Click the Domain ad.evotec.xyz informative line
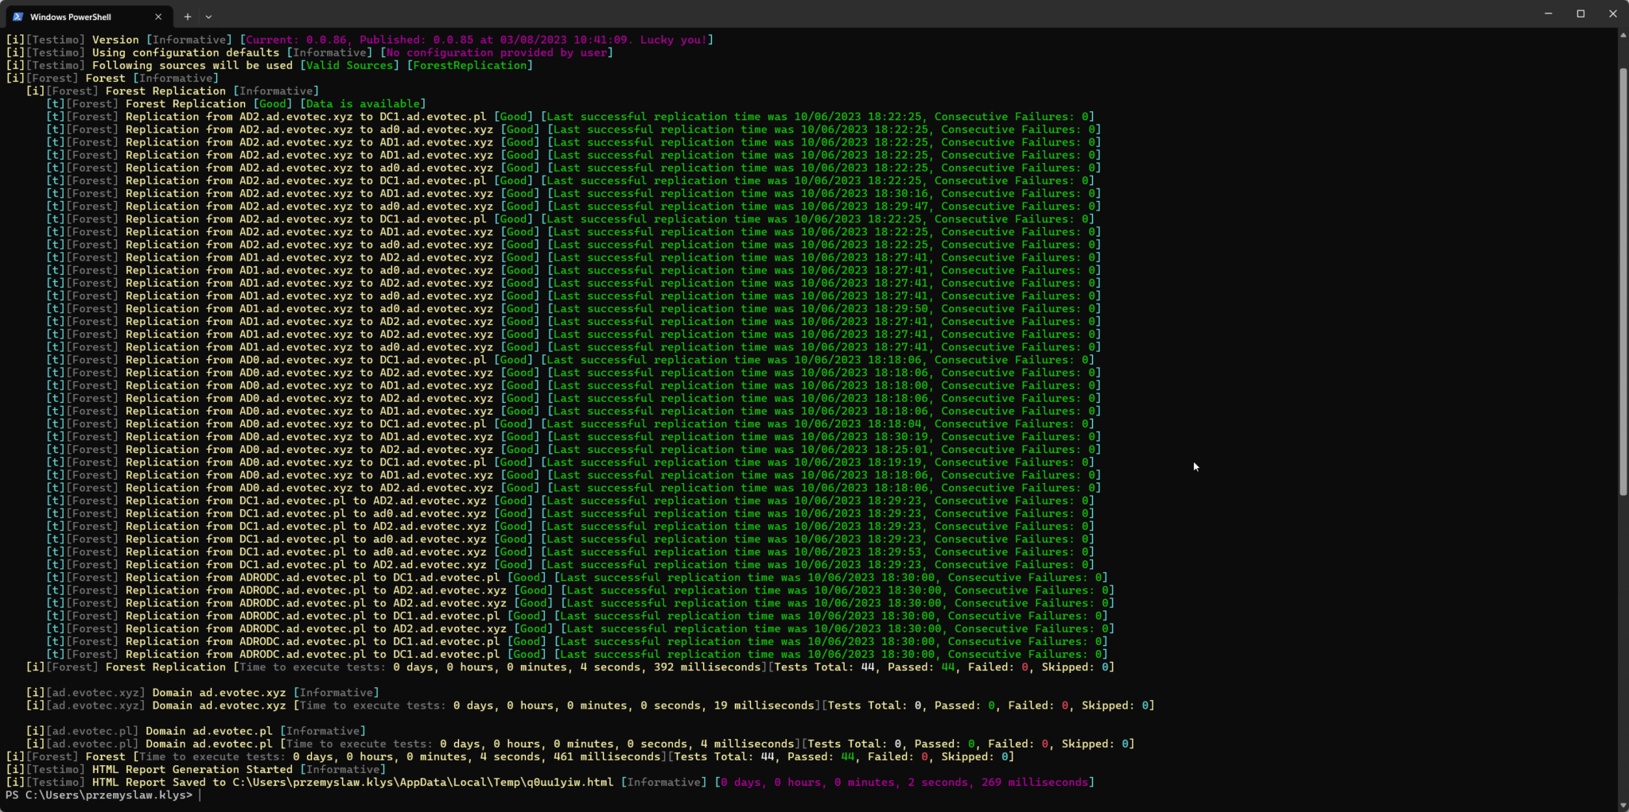Viewport: 1629px width, 812px height. (203, 692)
